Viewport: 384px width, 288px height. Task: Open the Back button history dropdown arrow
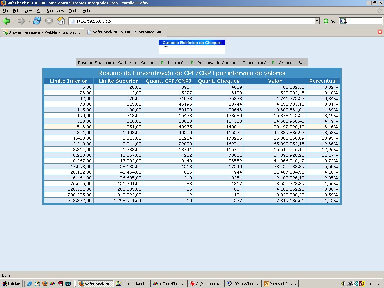14,21
